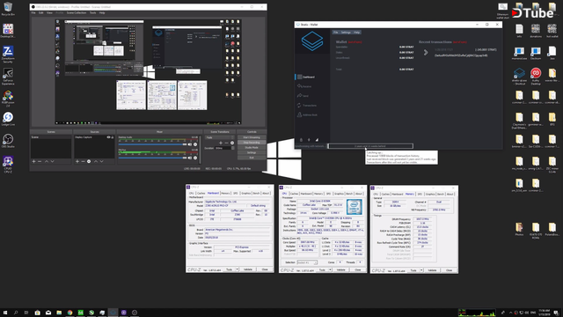Toggle visibility eye of Display Capture source
Viewport: 563px width, 317px height.
coord(108,137)
